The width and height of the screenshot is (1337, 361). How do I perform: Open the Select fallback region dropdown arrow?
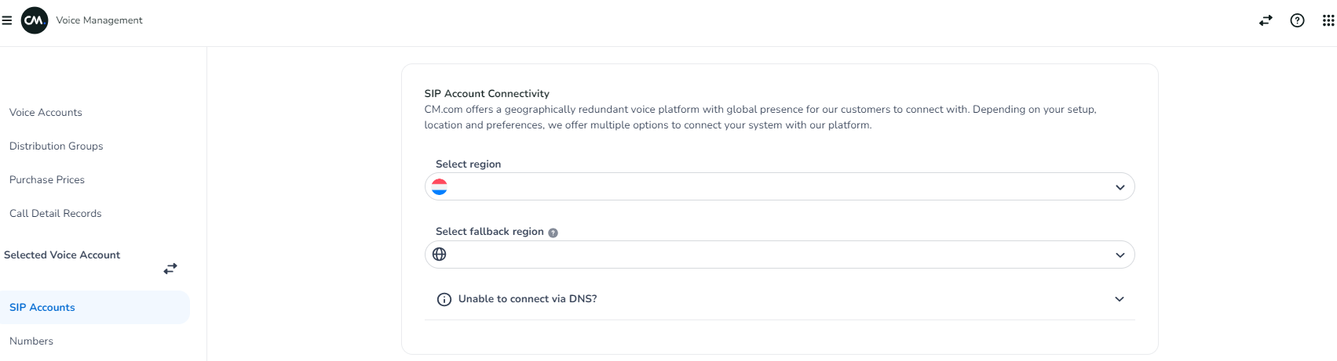click(1120, 255)
